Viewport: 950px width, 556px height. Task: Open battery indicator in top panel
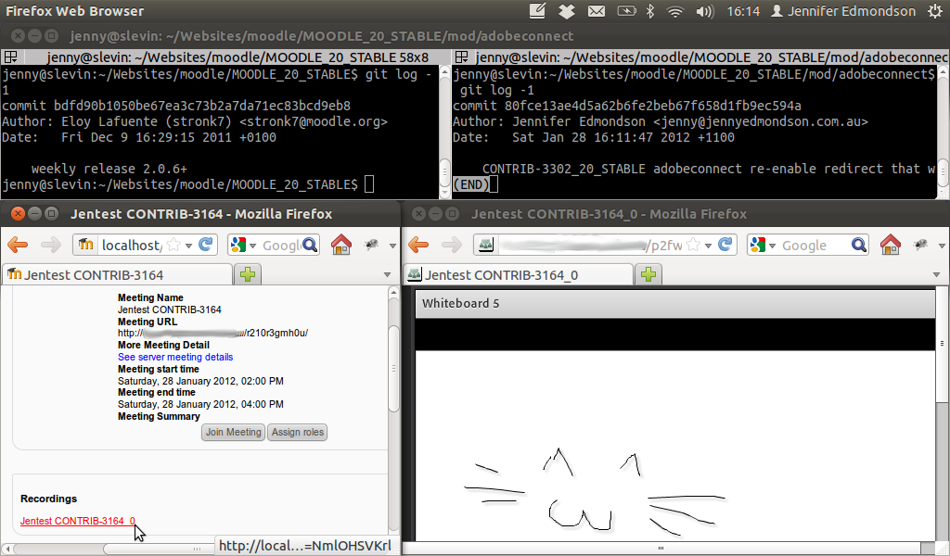[x=626, y=11]
